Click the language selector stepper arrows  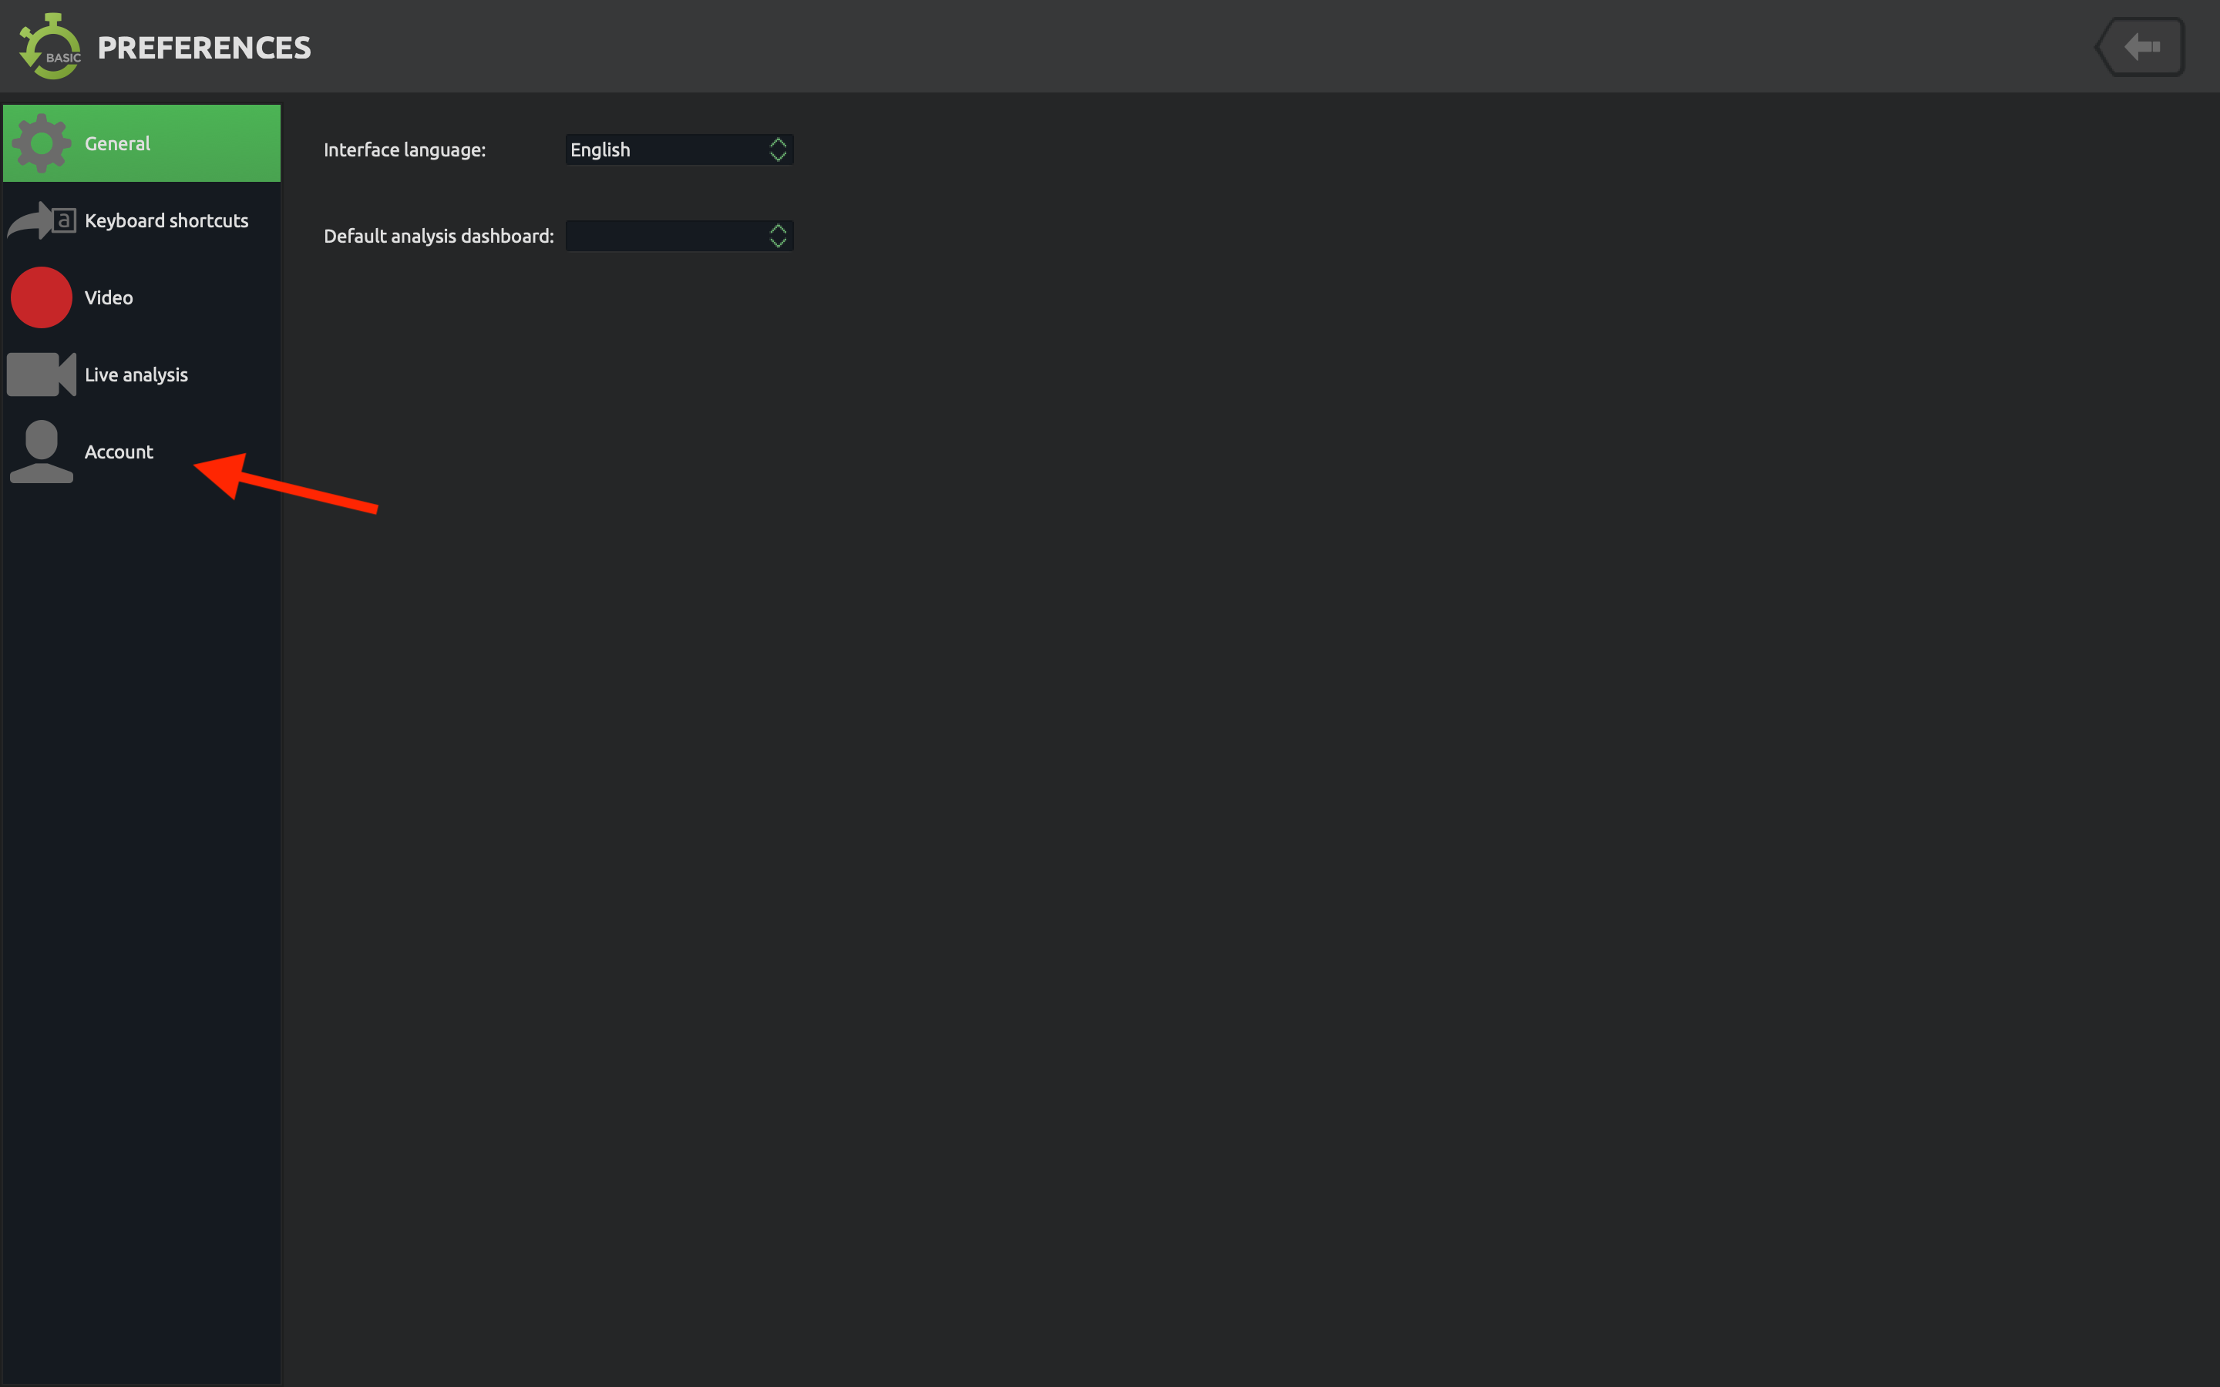pos(777,149)
